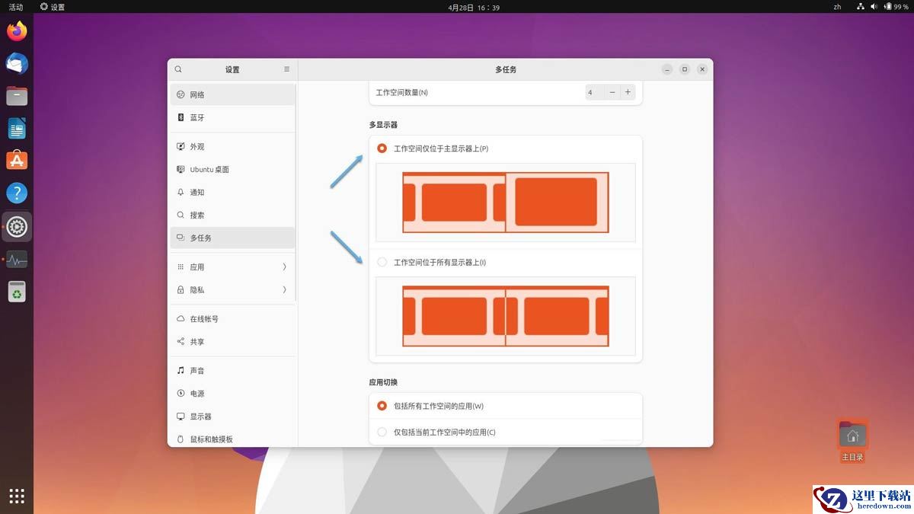Screen dimensions: 914x514
Task: Expand the 隐私 submenu chevron
Action: pyautogui.click(x=284, y=289)
